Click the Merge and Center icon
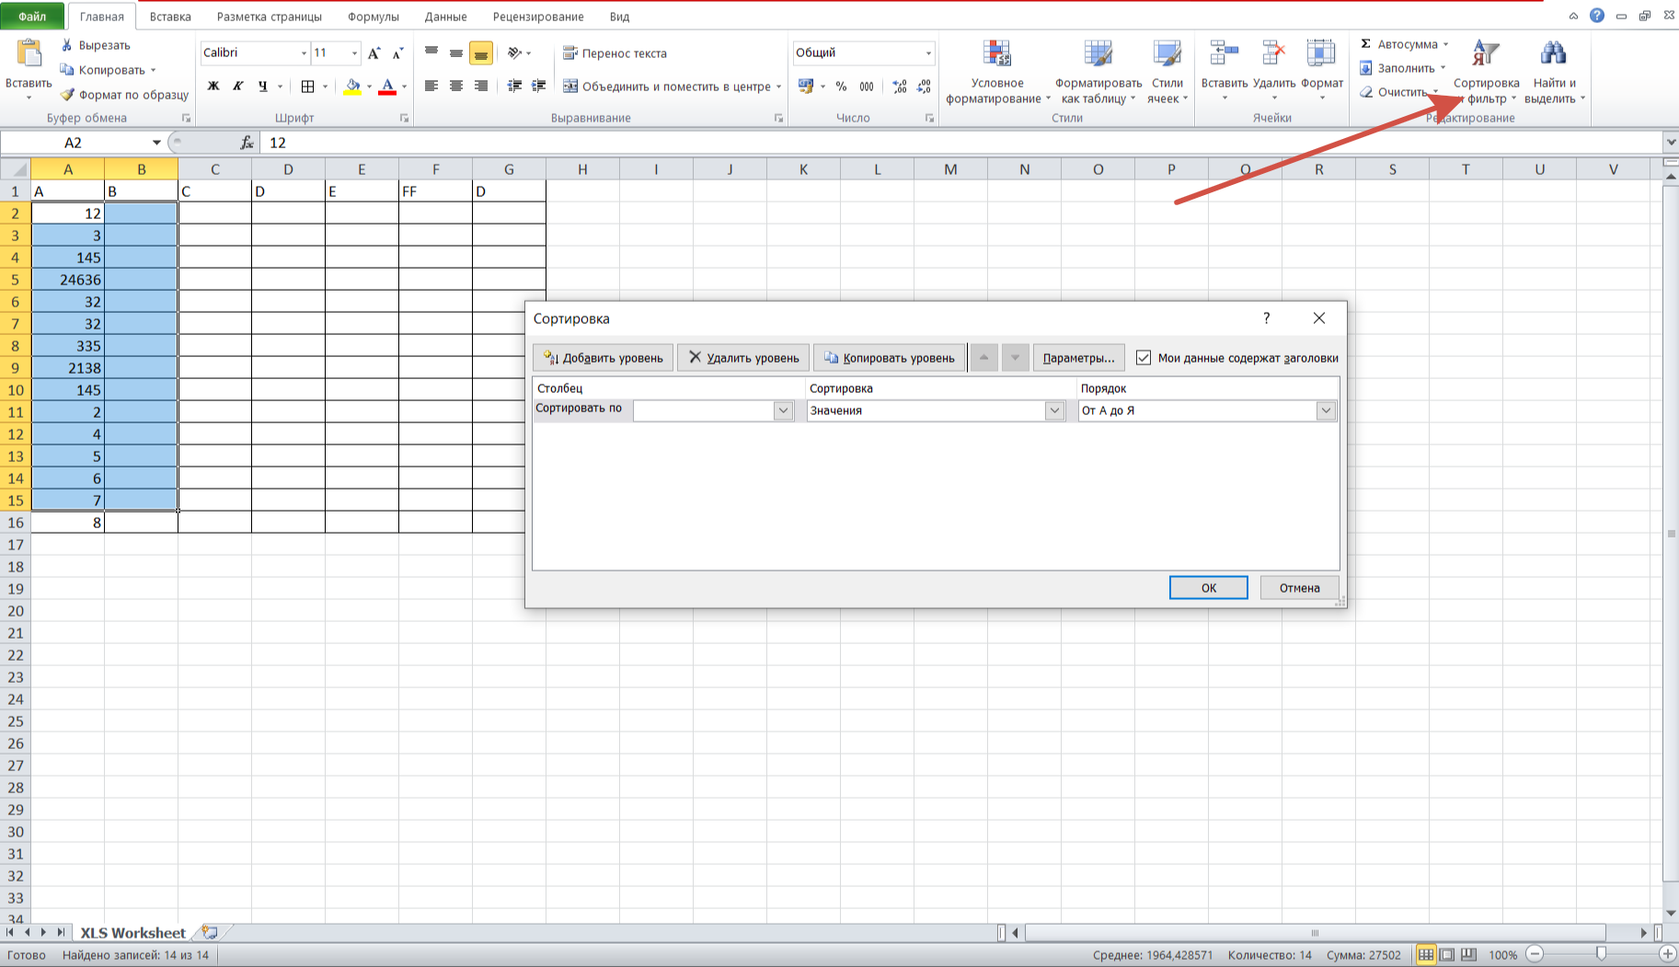Screen dimensions: 1679x967 pyautogui.click(x=570, y=86)
